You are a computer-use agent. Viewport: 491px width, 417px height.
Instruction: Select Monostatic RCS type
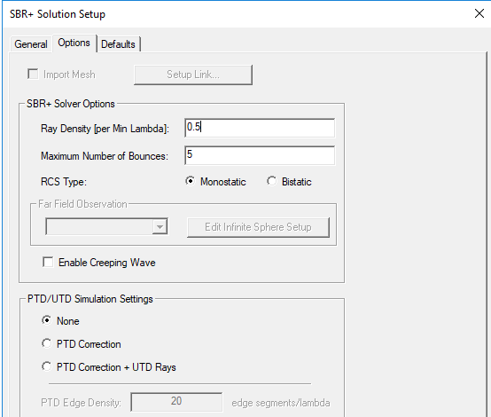pyautogui.click(x=190, y=181)
